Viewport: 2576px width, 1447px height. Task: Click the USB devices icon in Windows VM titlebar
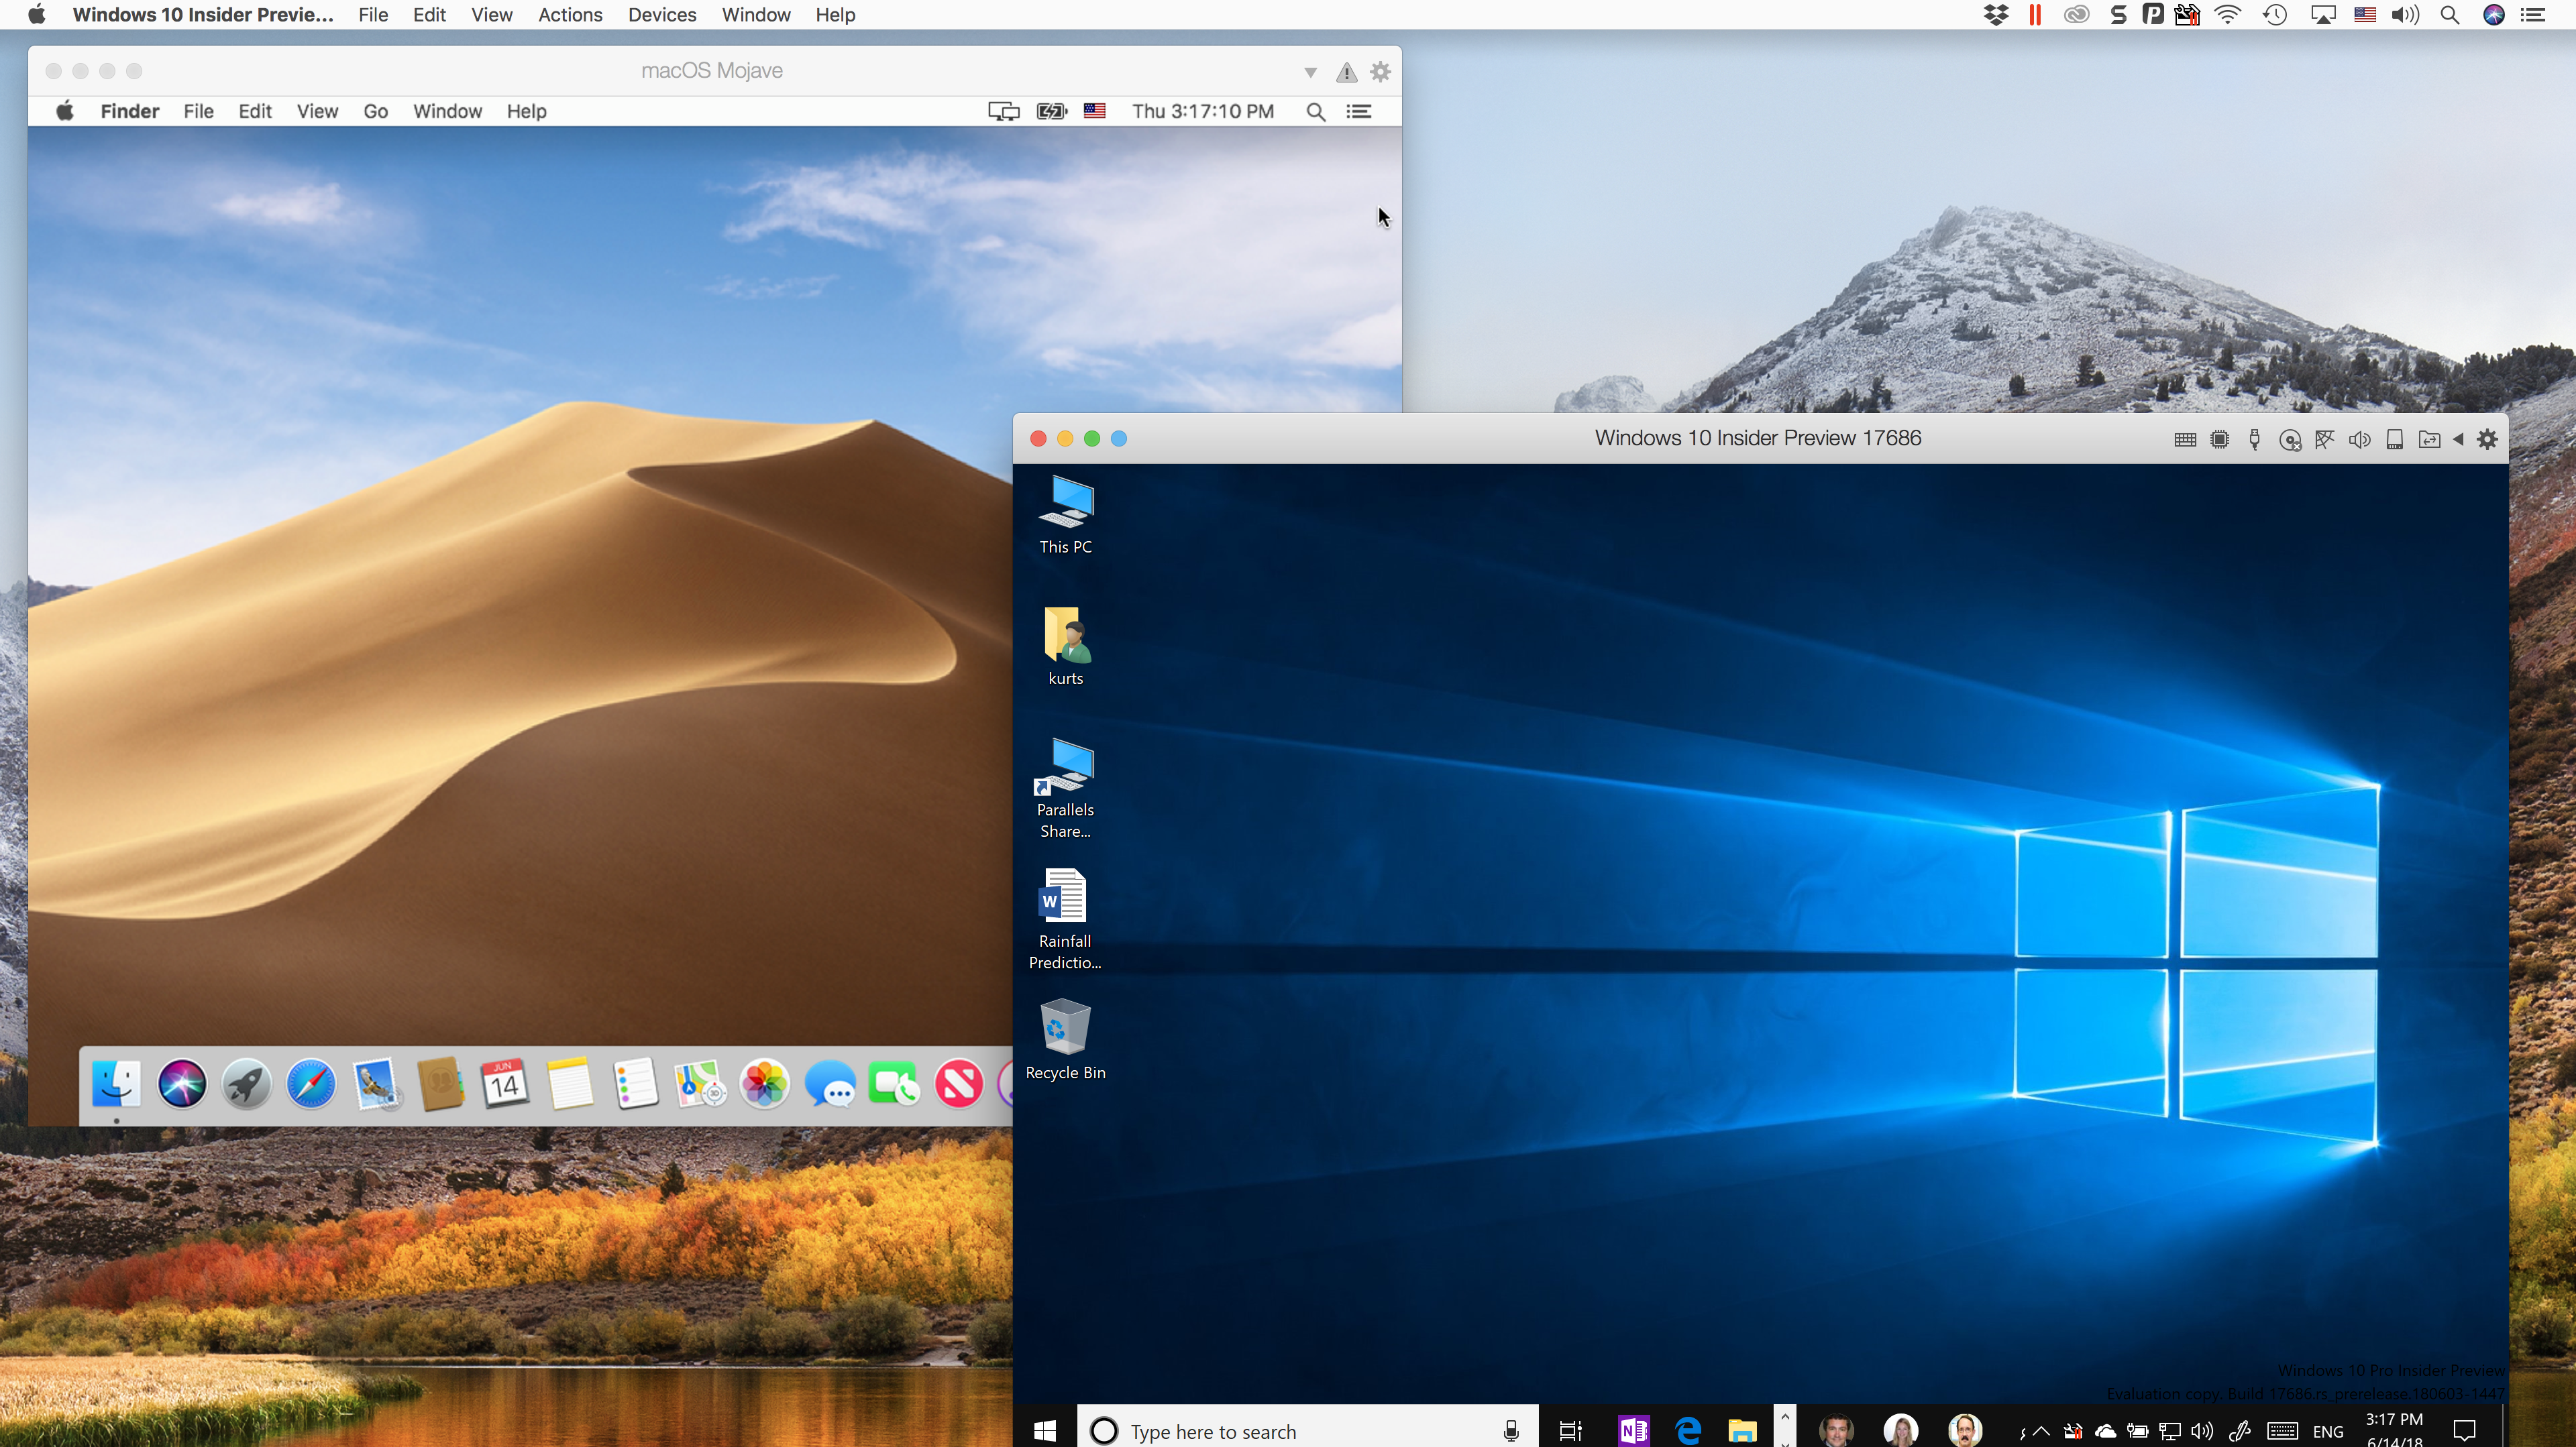2254,440
